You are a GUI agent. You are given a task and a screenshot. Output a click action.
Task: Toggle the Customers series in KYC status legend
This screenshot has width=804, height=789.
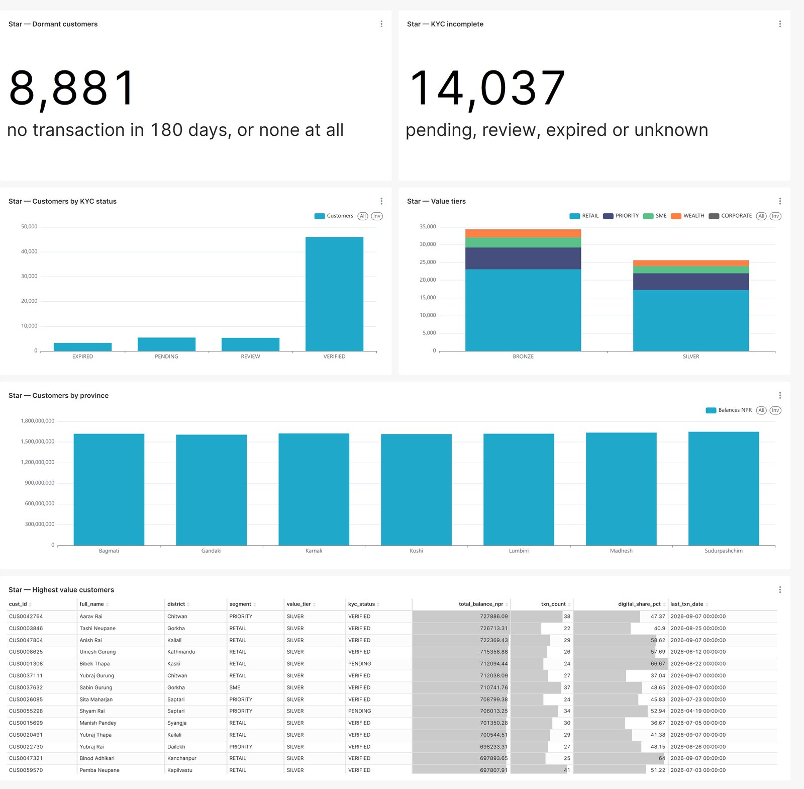point(334,216)
